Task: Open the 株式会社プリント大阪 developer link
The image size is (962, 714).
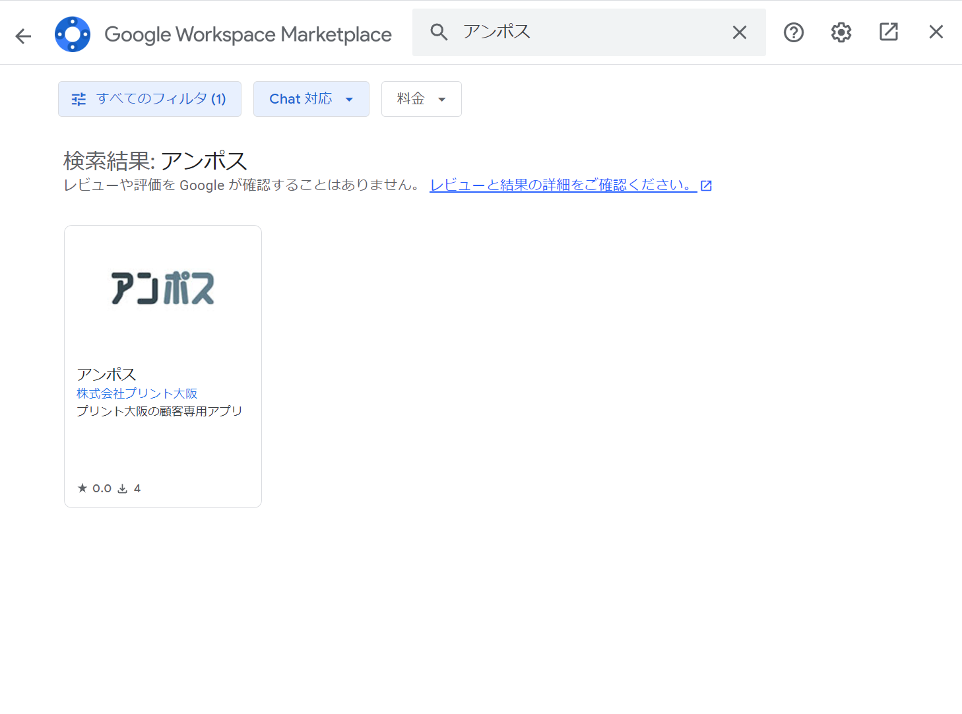Action: pyautogui.click(x=137, y=393)
